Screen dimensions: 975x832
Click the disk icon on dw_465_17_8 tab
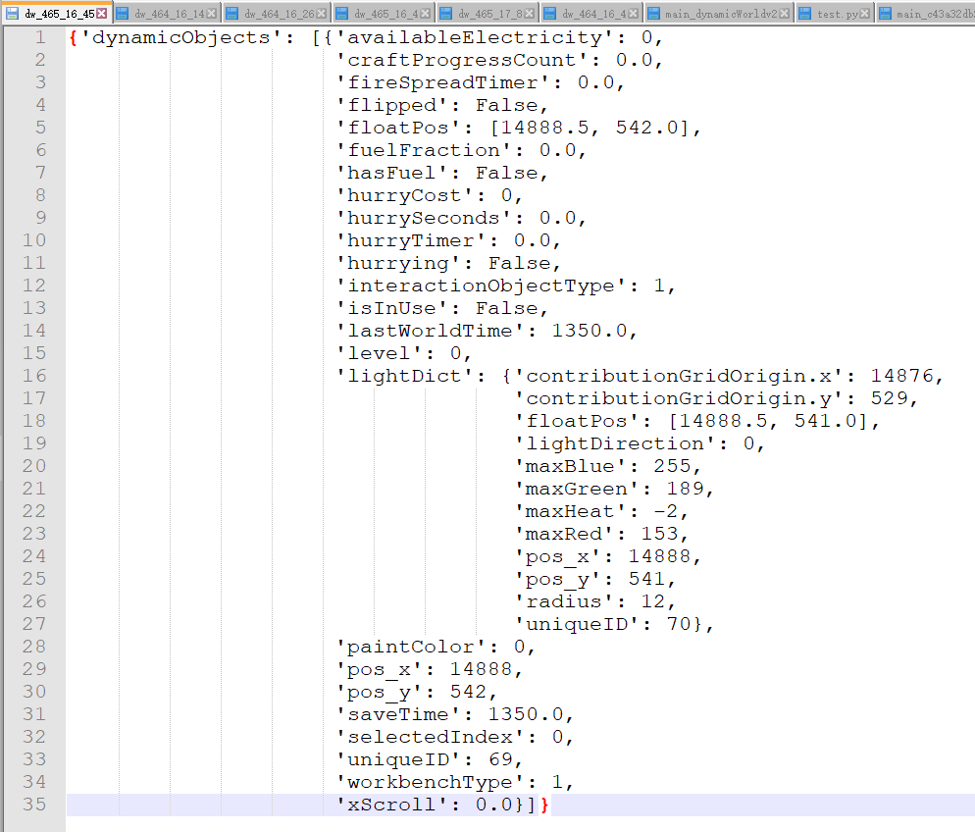(446, 13)
